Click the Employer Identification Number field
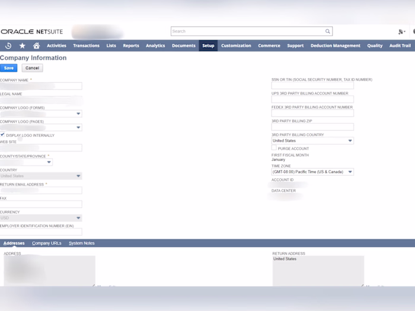This screenshot has height=311, width=415. coord(41,232)
